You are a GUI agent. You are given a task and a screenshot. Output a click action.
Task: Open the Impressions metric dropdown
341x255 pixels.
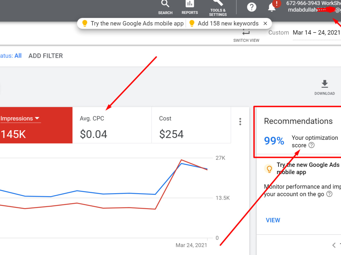click(x=20, y=118)
